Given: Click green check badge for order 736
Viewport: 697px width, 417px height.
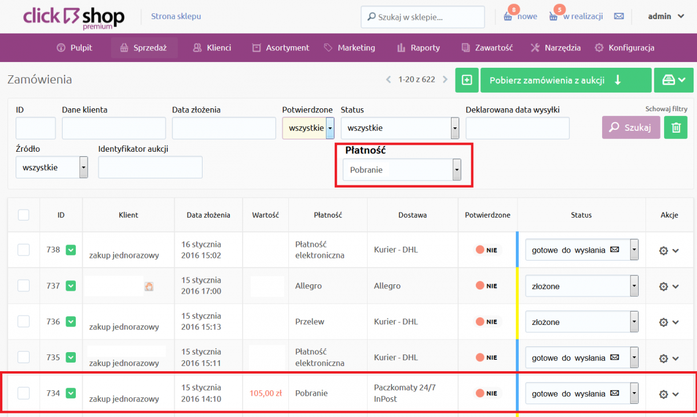Looking at the screenshot, I should tap(71, 321).
